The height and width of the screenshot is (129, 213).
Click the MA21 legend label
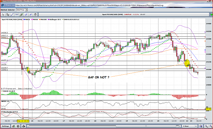tap(27, 19)
